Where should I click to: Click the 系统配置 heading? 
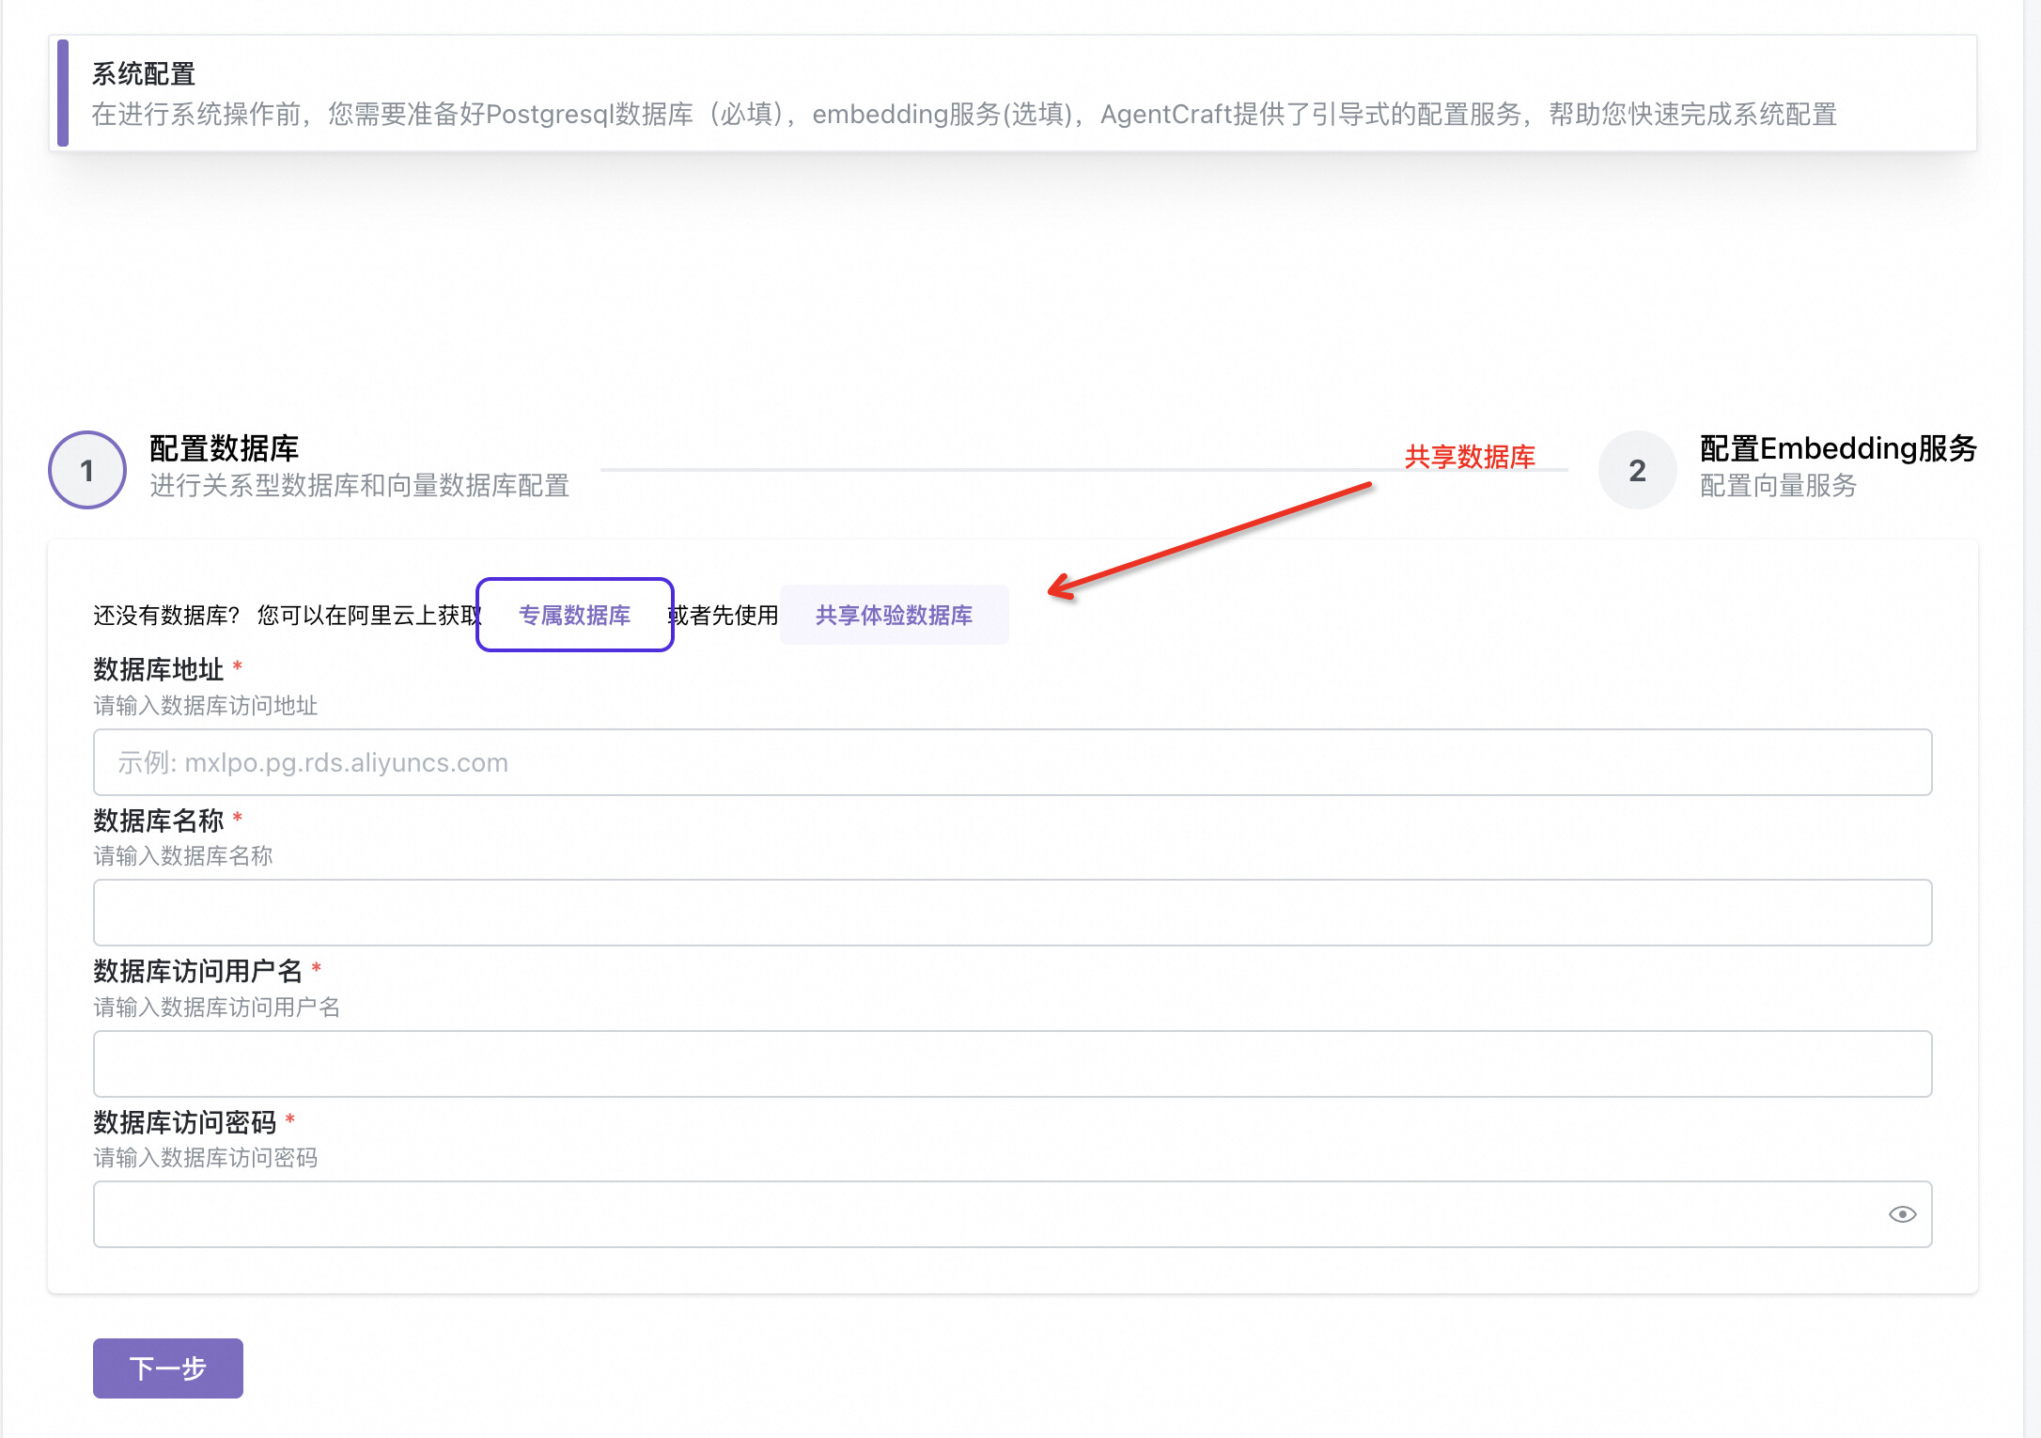[144, 73]
